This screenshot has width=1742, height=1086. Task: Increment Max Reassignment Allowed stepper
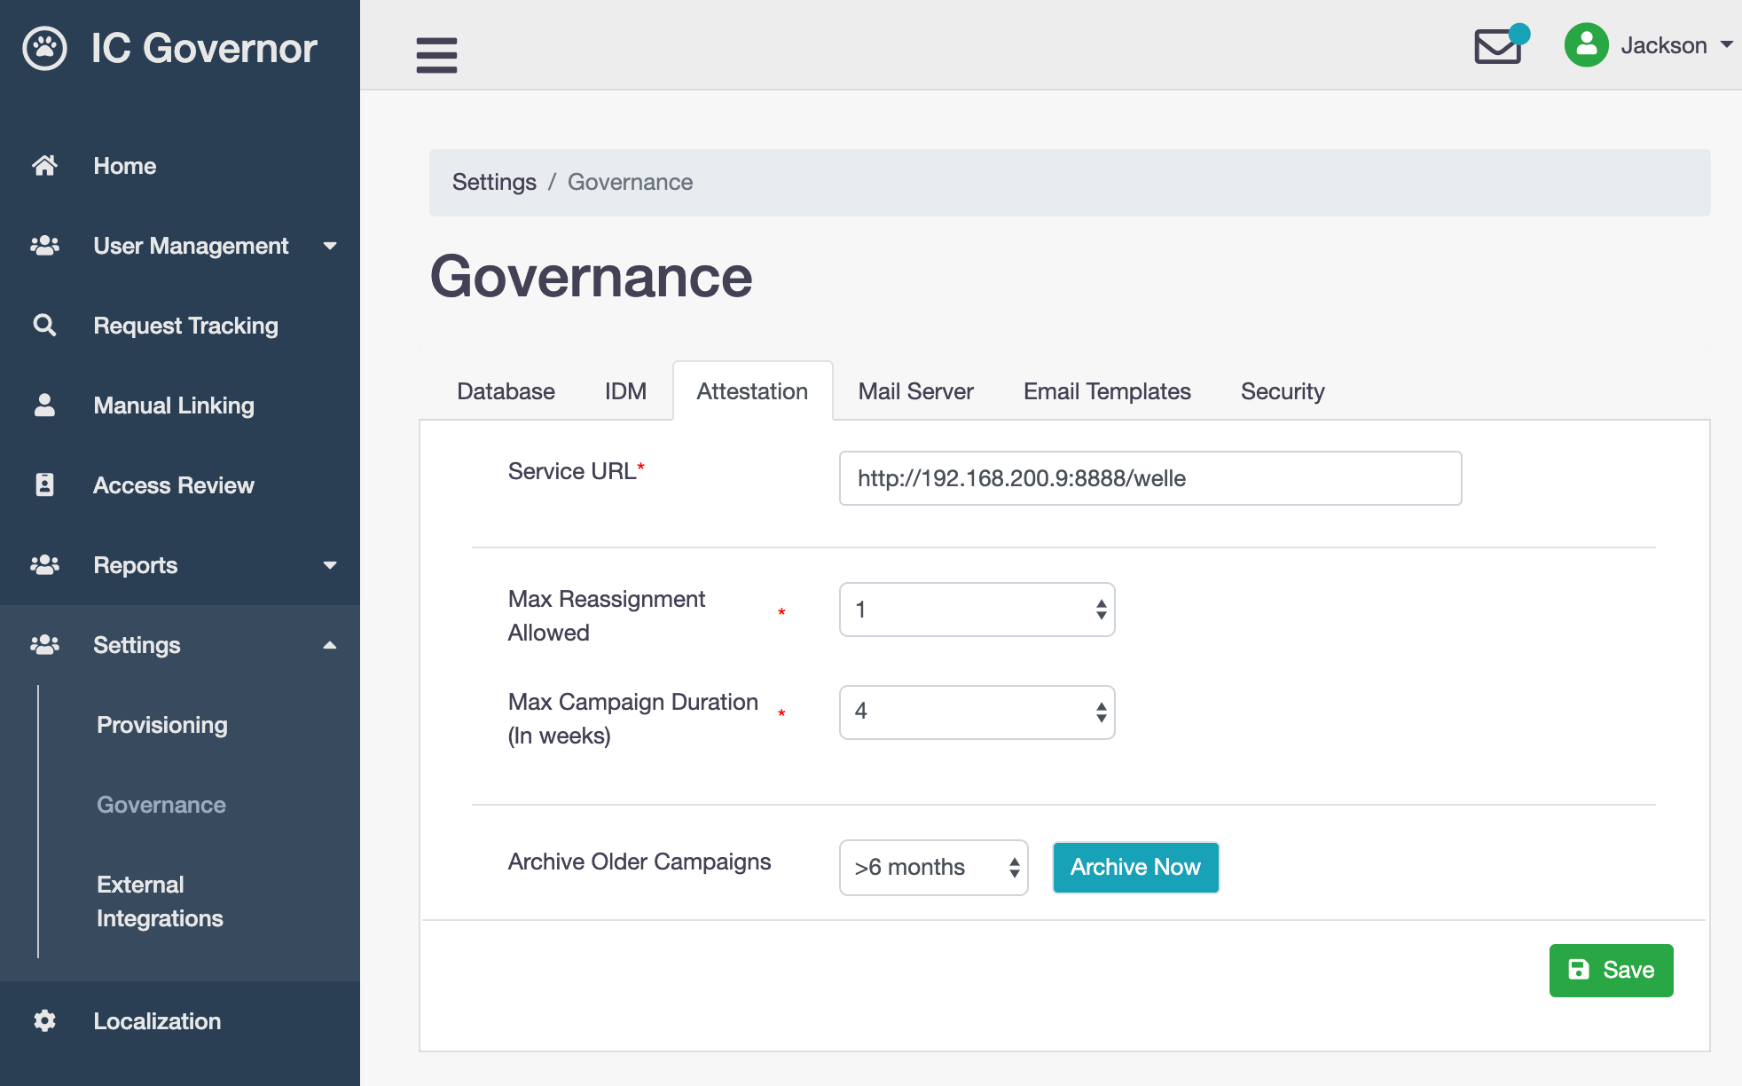pos(1098,603)
